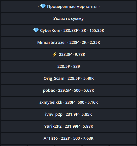This screenshot has height=146, width=137.
Task: Select the 228.3₽ · 9.78K offer
Action: point(68,55)
